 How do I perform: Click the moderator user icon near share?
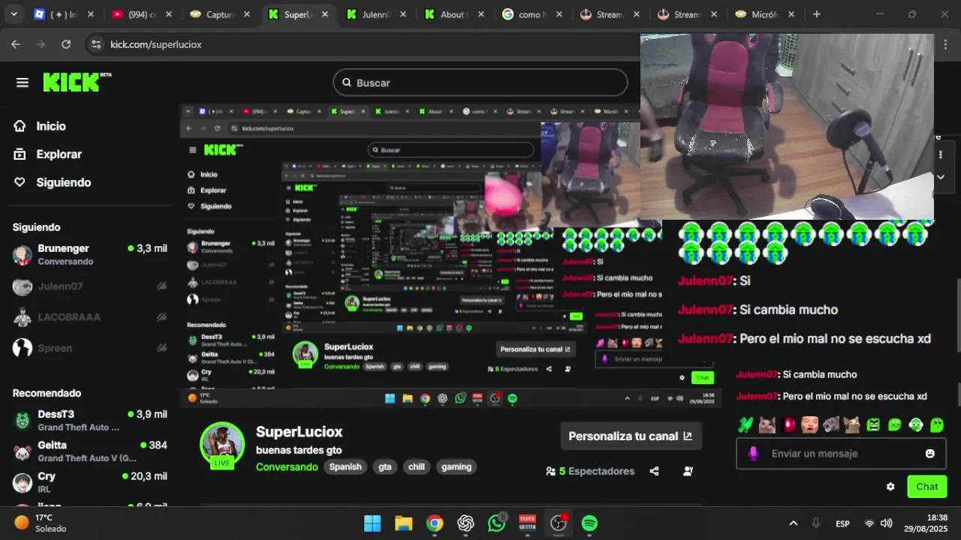(x=688, y=471)
